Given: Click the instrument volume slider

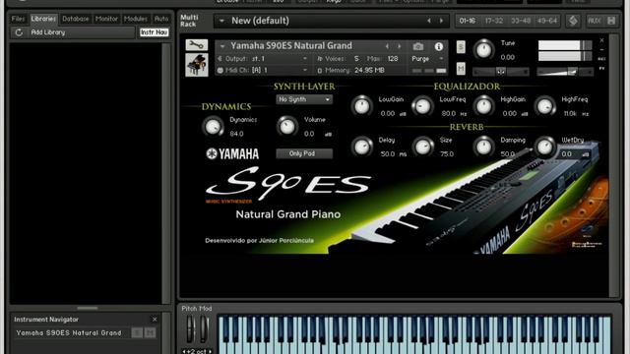Looking at the screenshot, I should [564, 72].
